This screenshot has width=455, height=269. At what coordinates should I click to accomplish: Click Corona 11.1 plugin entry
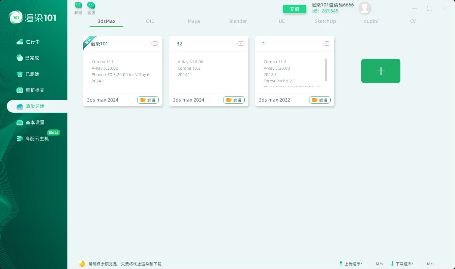point(102,62)
